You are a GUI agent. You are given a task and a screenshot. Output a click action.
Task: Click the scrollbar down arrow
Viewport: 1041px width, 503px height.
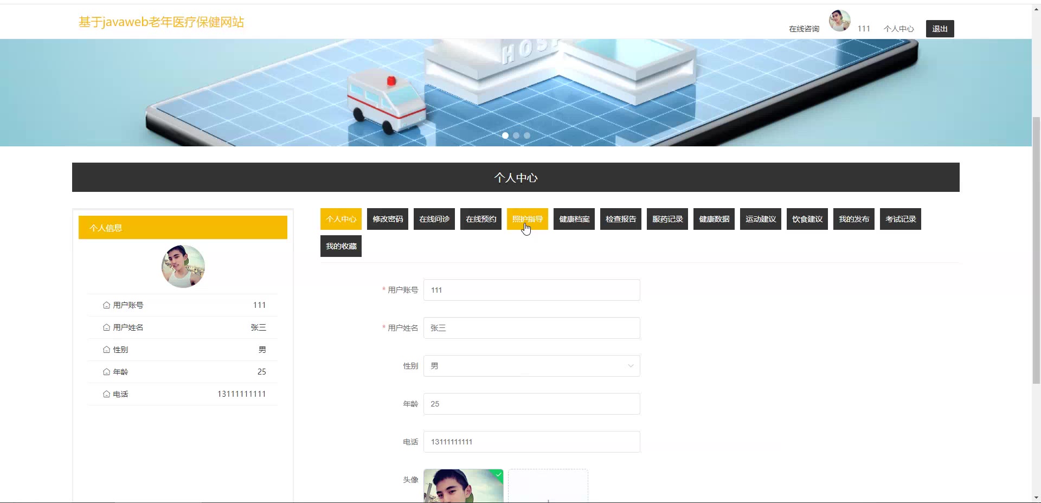pos(1036,498)
